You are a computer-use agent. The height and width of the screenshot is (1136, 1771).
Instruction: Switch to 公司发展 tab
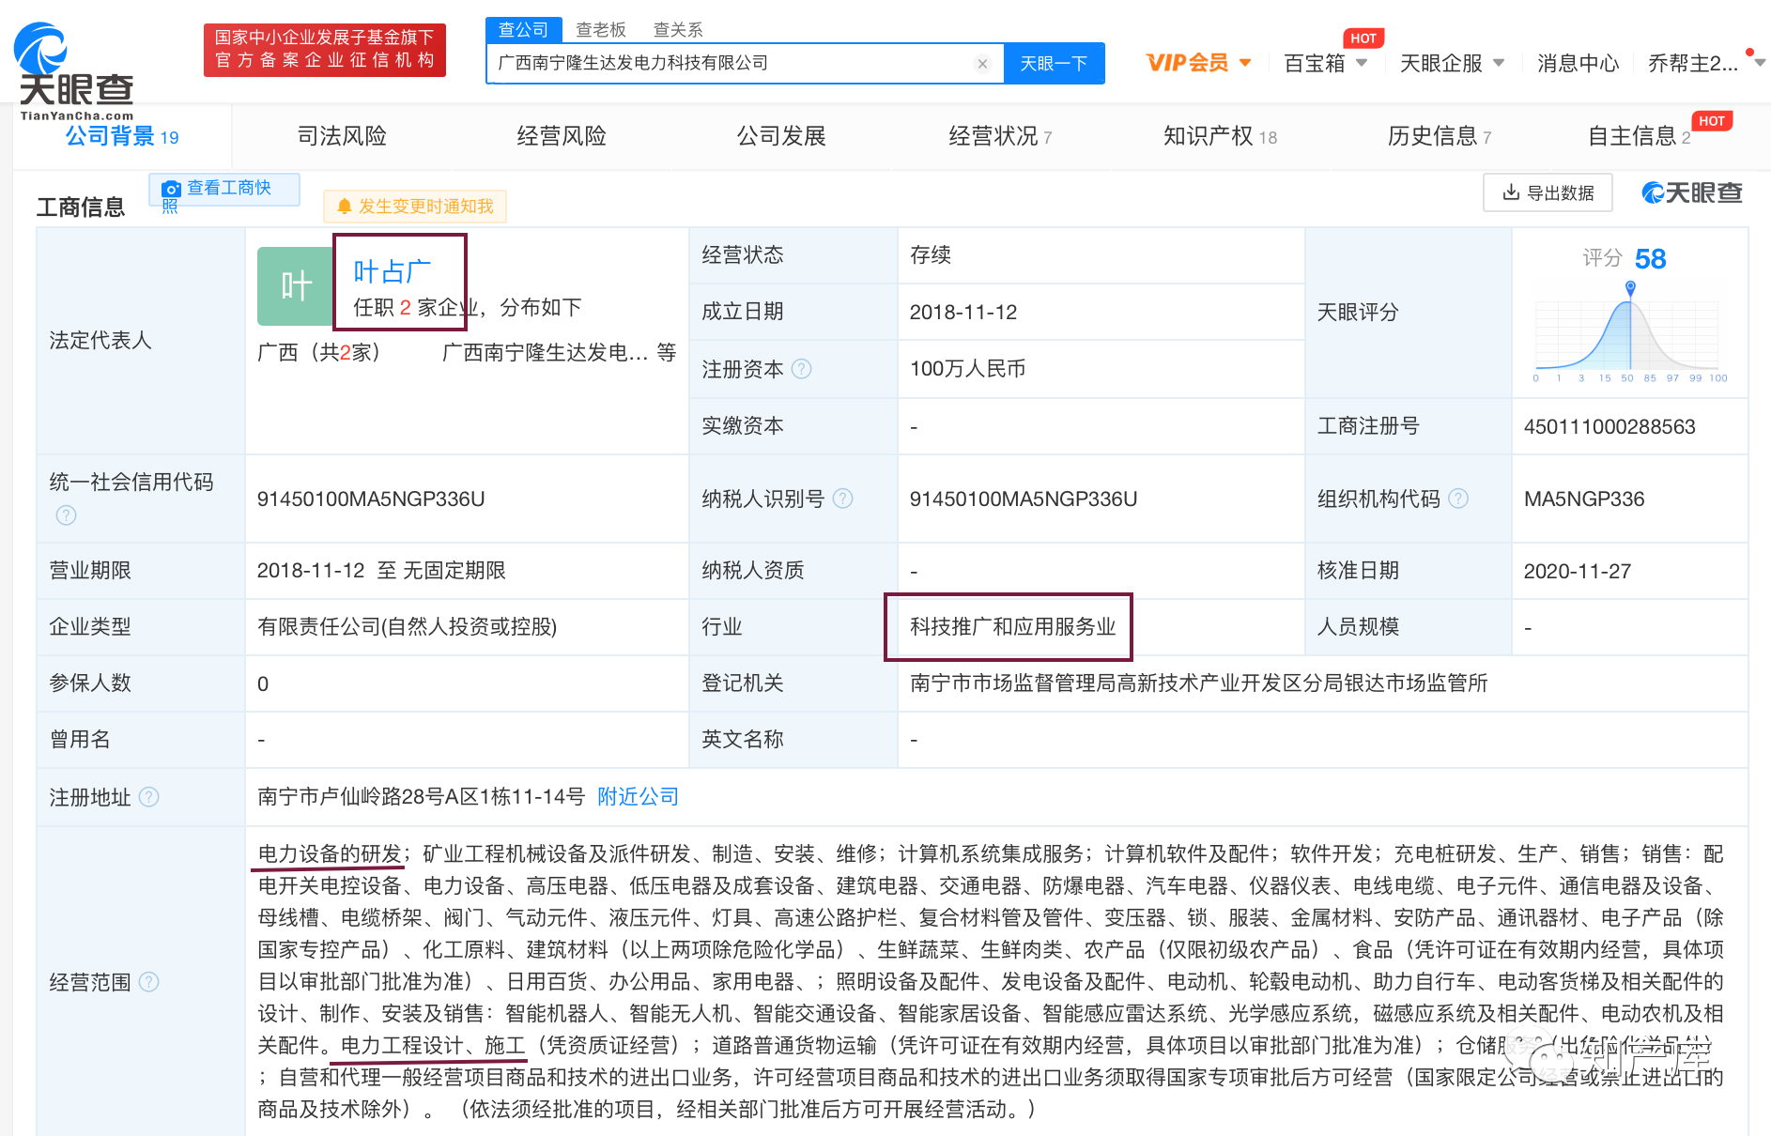point(781,136)
